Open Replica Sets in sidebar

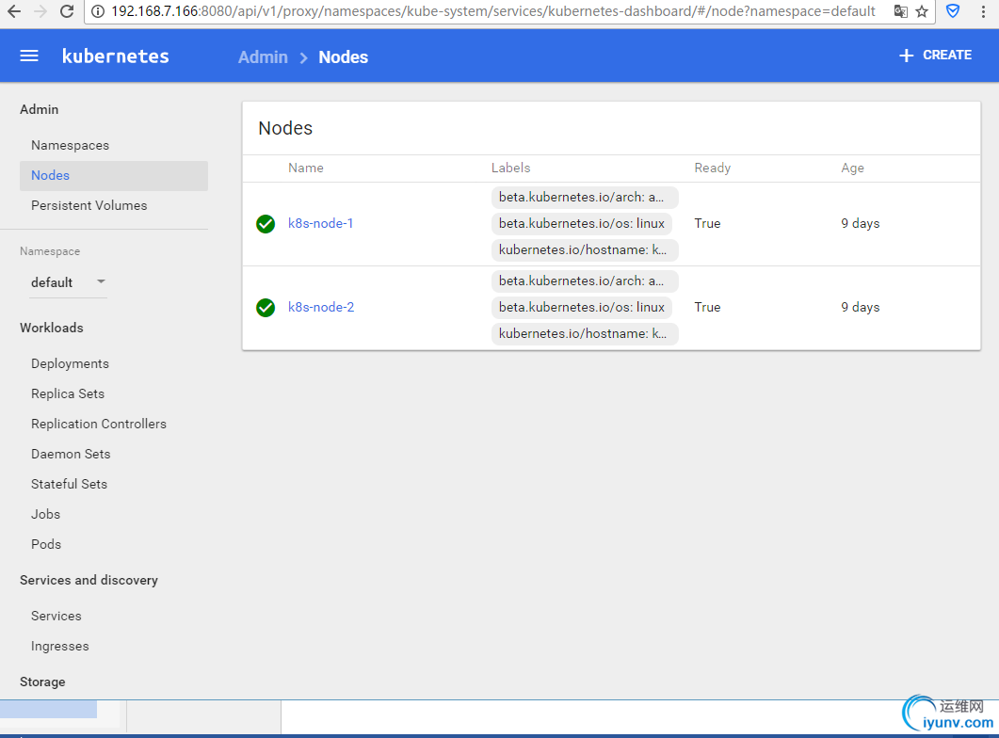pos(68,393)
